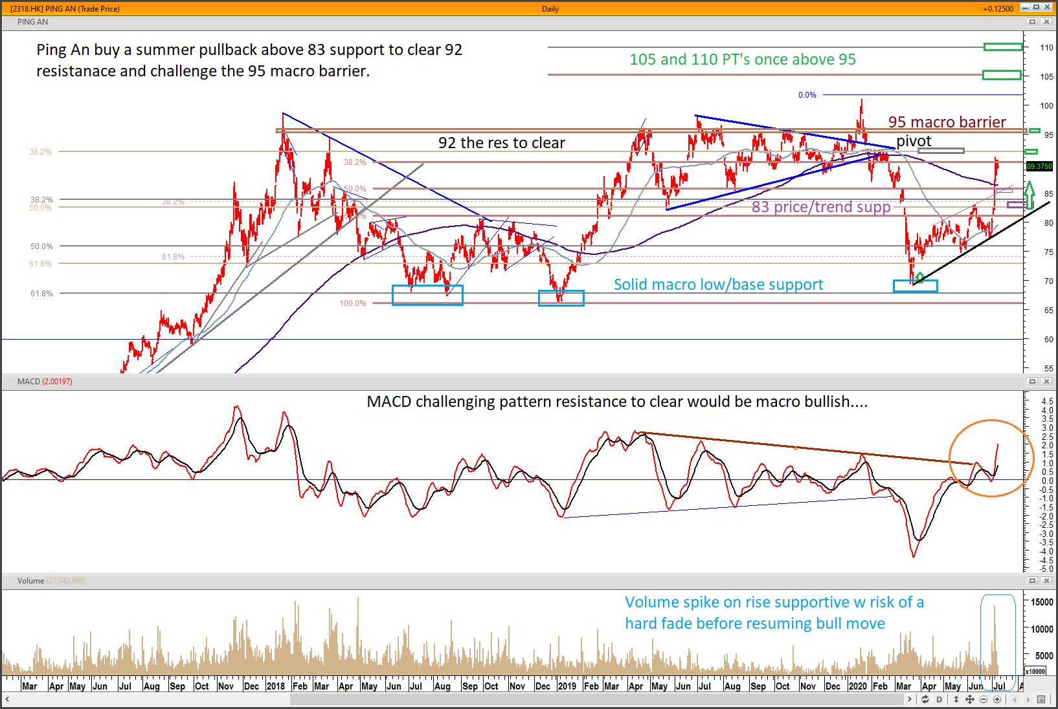Click the +0.12500 change value
Screen dimensions: 1058x709
coord(998,9)
